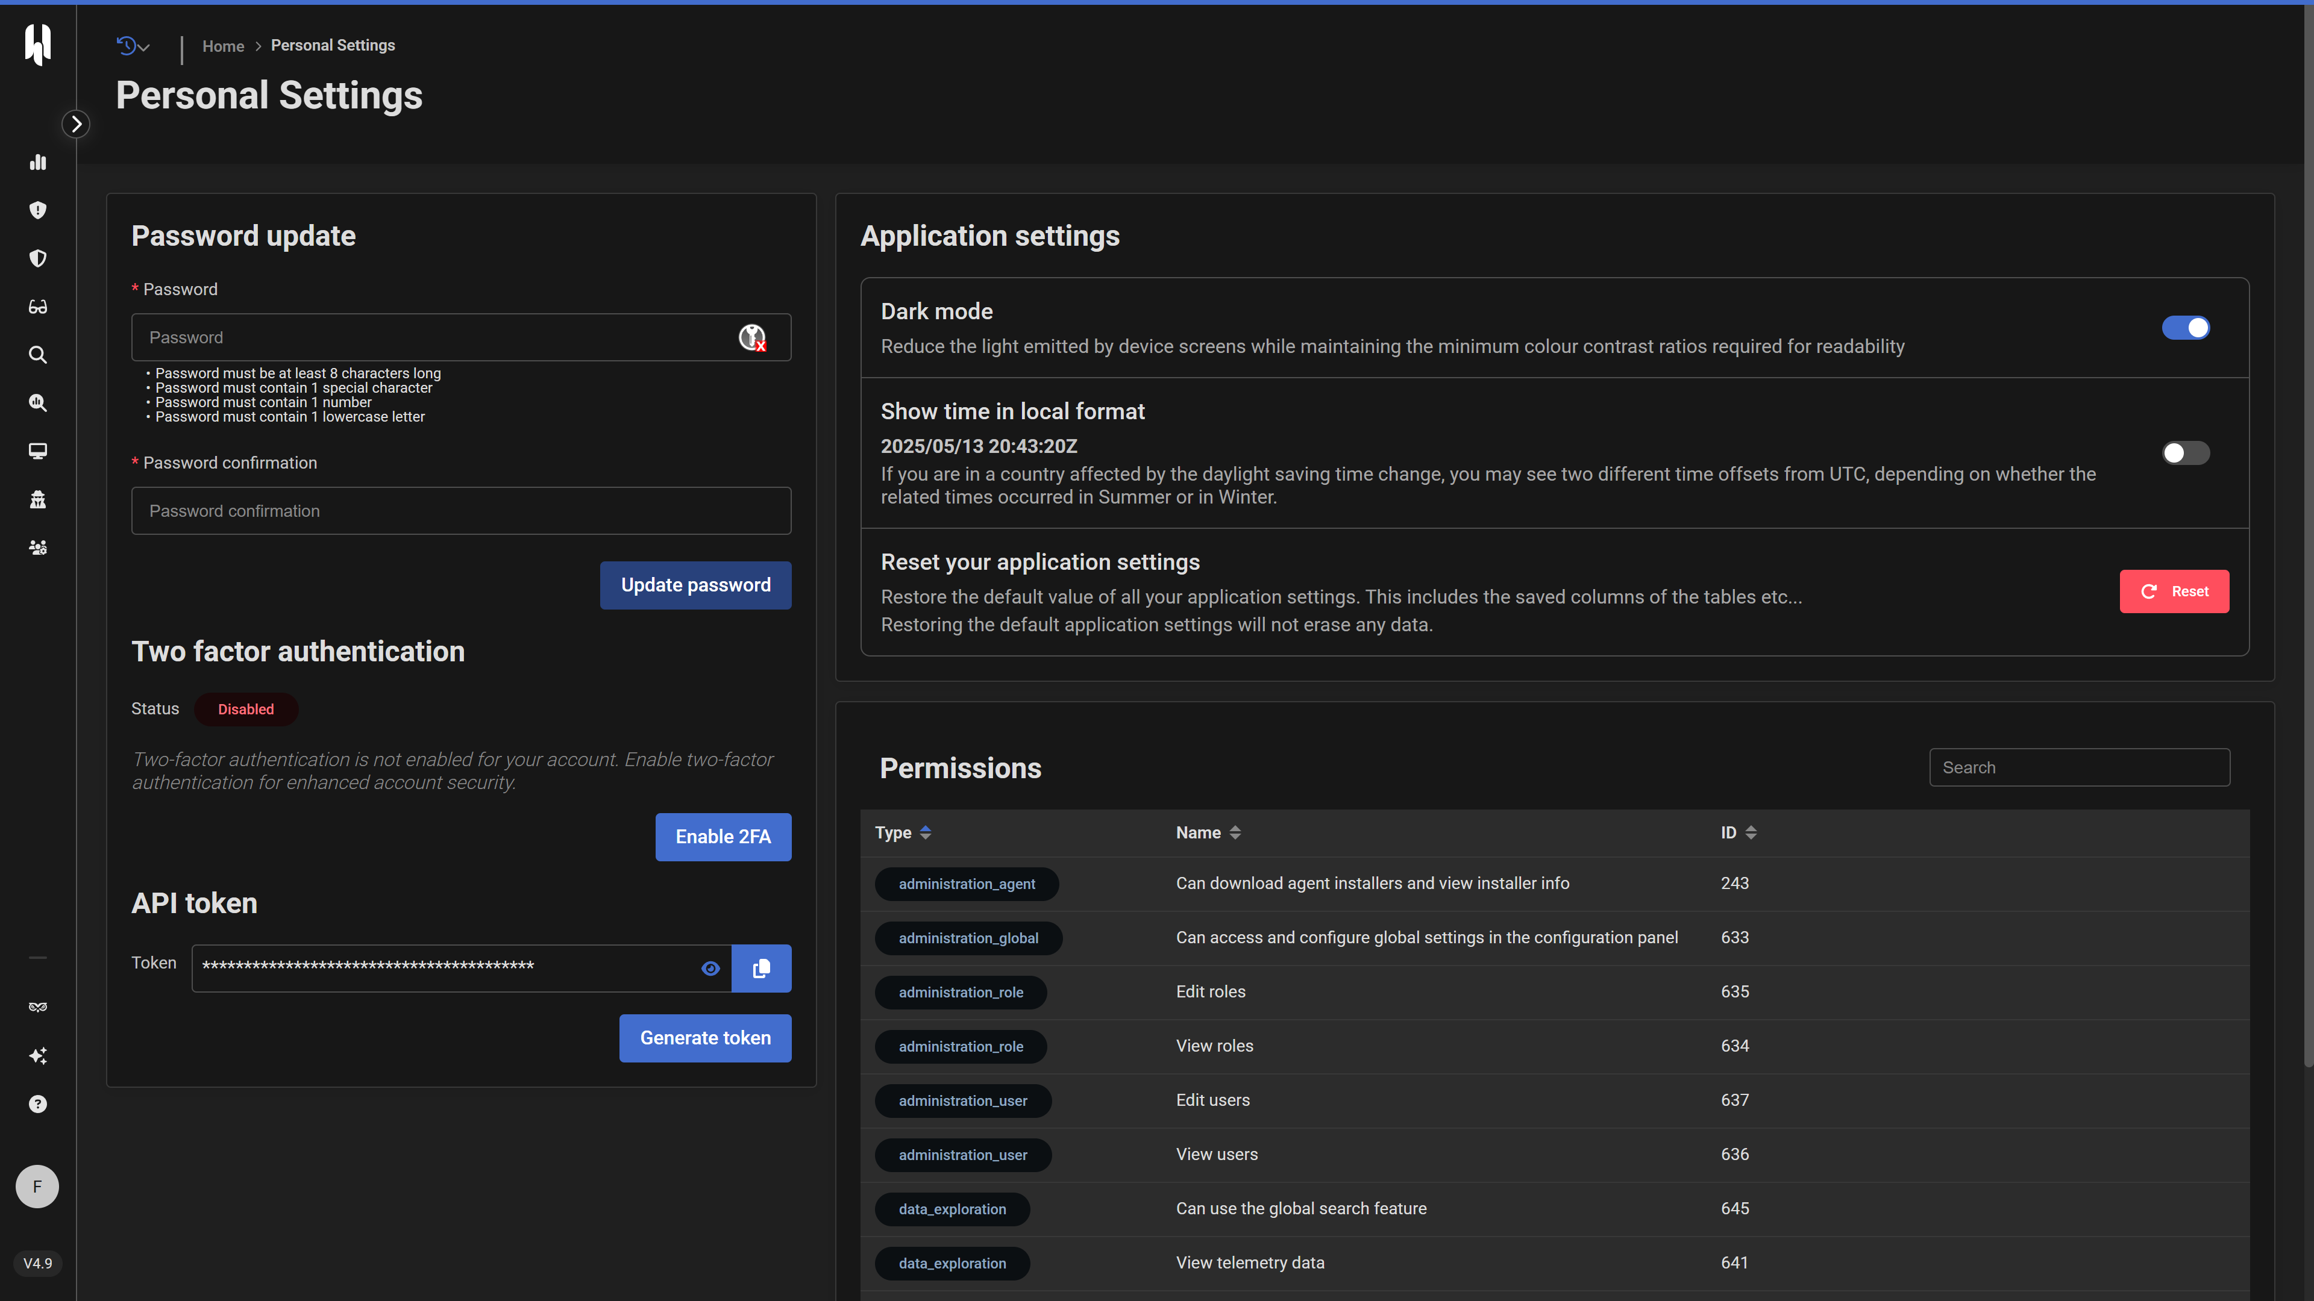Click administration_role tag in View roles row

tap(961, 1047)
